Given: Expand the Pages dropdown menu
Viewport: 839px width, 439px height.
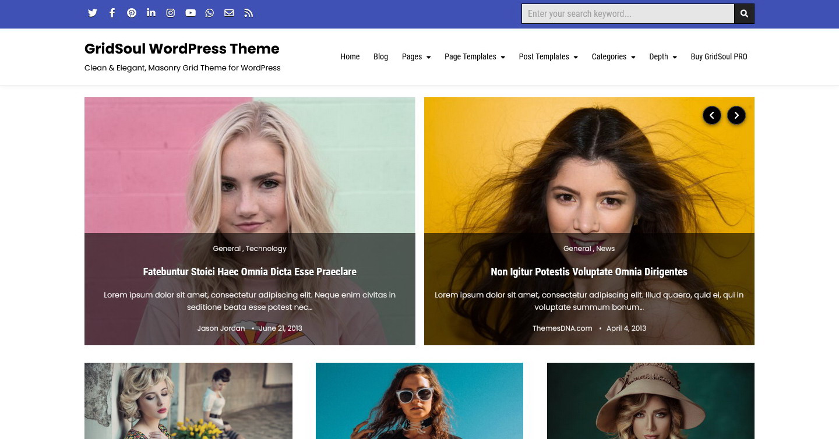Looking at the screenshot, I should pos(416,56).
